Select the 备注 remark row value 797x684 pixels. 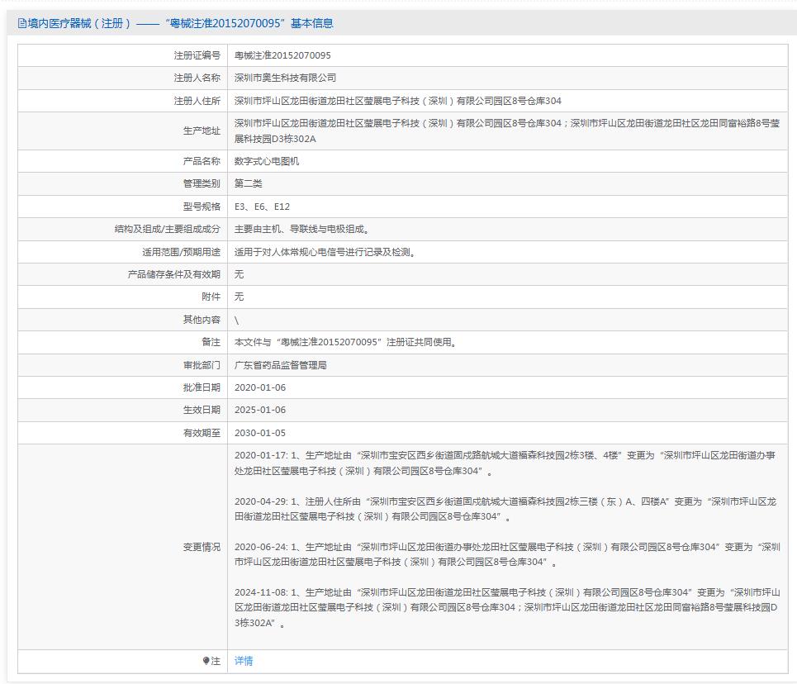(330, 341)
